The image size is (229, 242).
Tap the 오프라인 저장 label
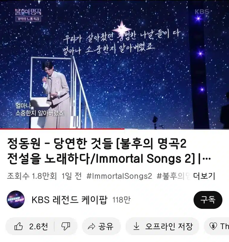[x=169, y=226]
